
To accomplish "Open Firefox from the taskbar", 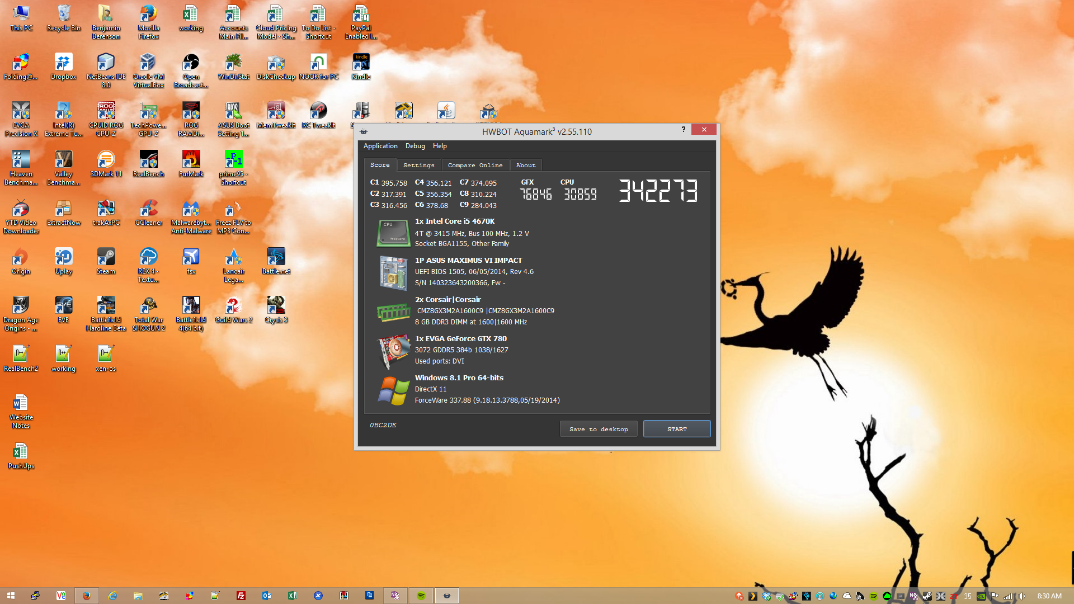I will [x=86, y=596].
